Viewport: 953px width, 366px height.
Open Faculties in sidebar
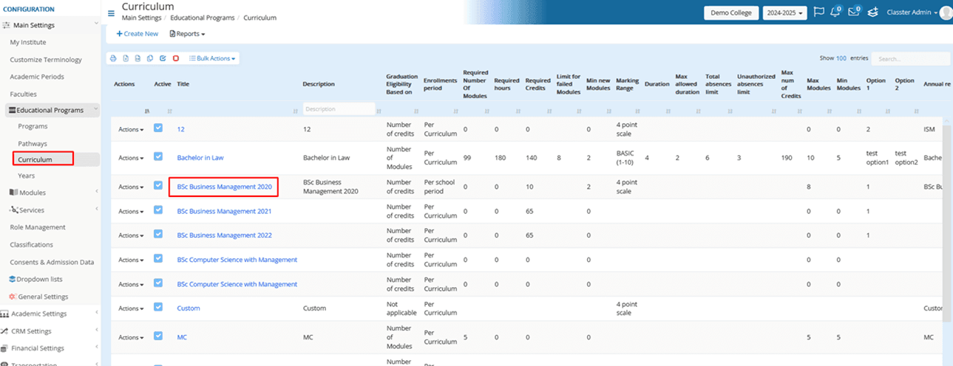click(x=23, y=94)
